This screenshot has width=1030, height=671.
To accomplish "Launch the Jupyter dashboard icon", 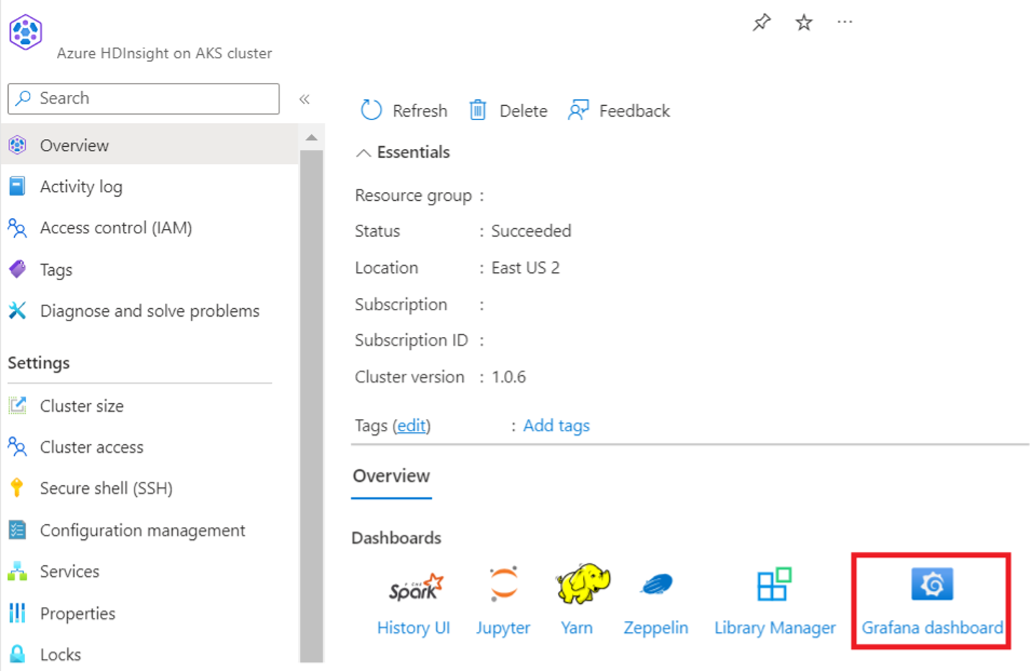I will [503, 584].
